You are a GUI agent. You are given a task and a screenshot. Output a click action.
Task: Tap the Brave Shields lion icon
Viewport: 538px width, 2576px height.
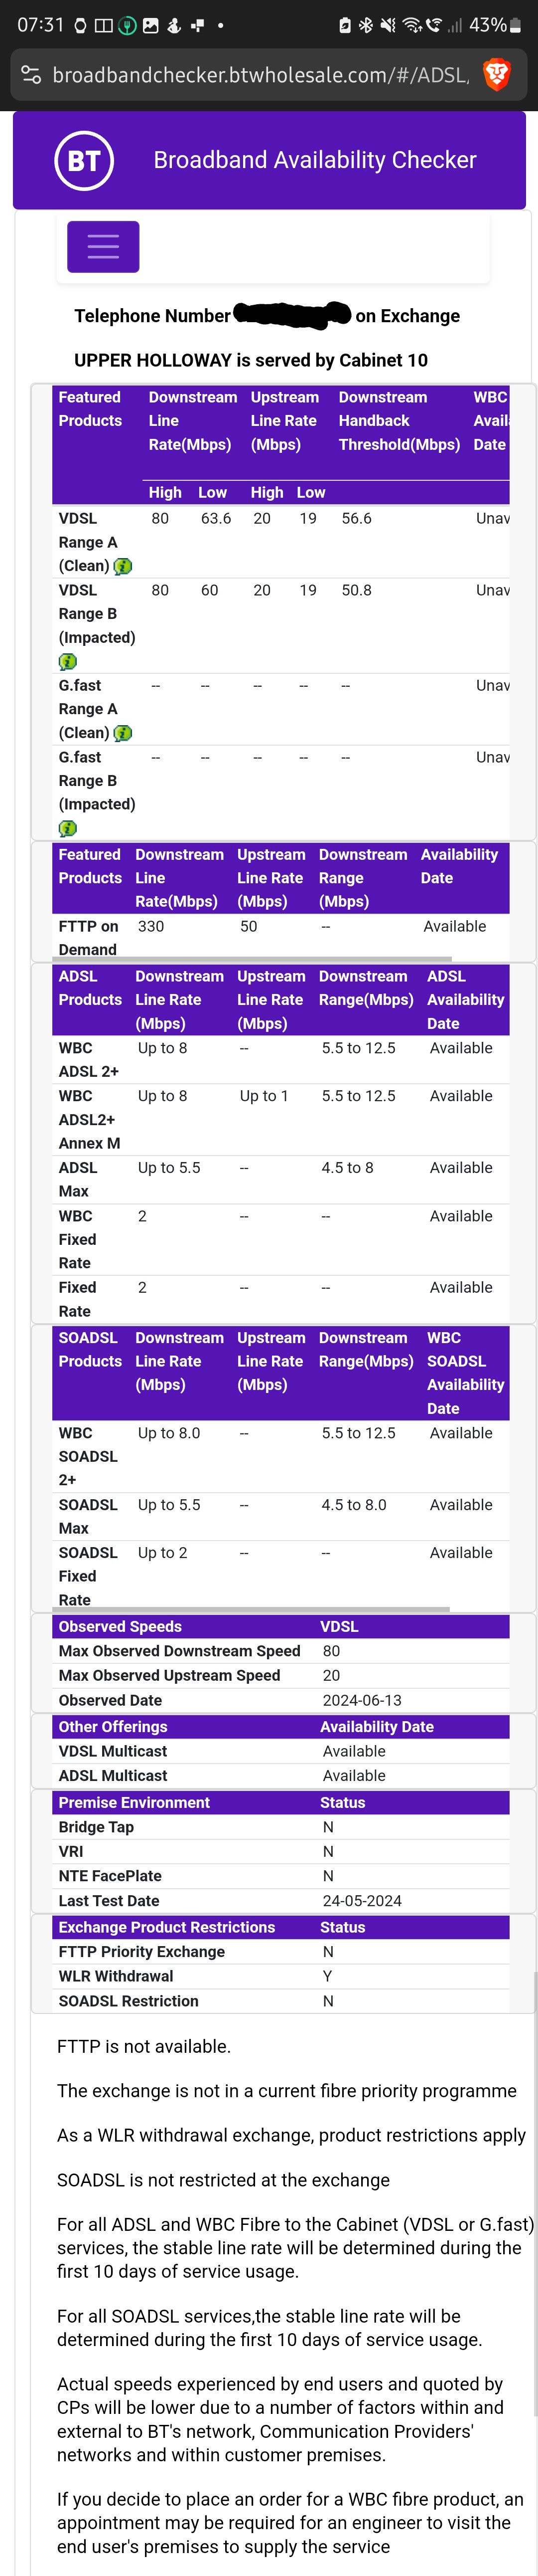point(496,74)
